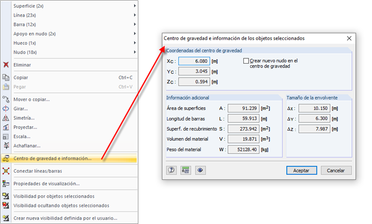Screen dimensions: 372x224
Task: Click the Visibilidad ocultando objetos icon
Action: coord(6,205)
